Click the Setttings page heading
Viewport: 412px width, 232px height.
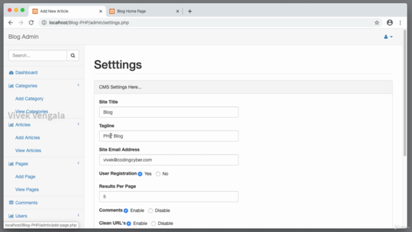[x=118, y=64]
